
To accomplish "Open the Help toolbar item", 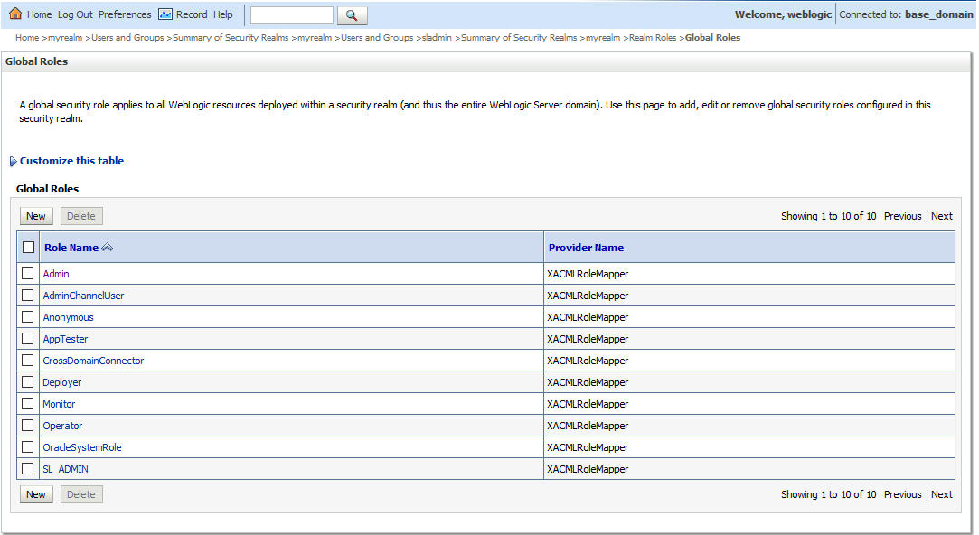I will (223, 14).
